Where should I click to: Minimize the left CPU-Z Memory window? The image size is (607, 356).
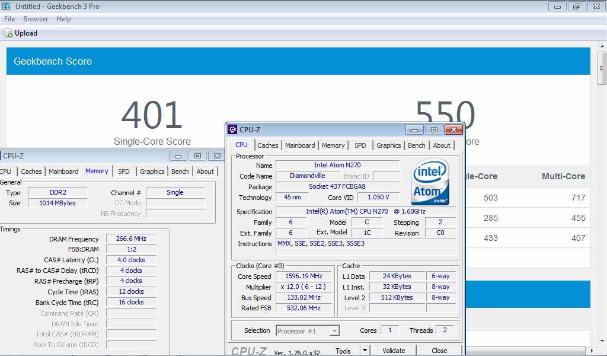coord(178,155)
